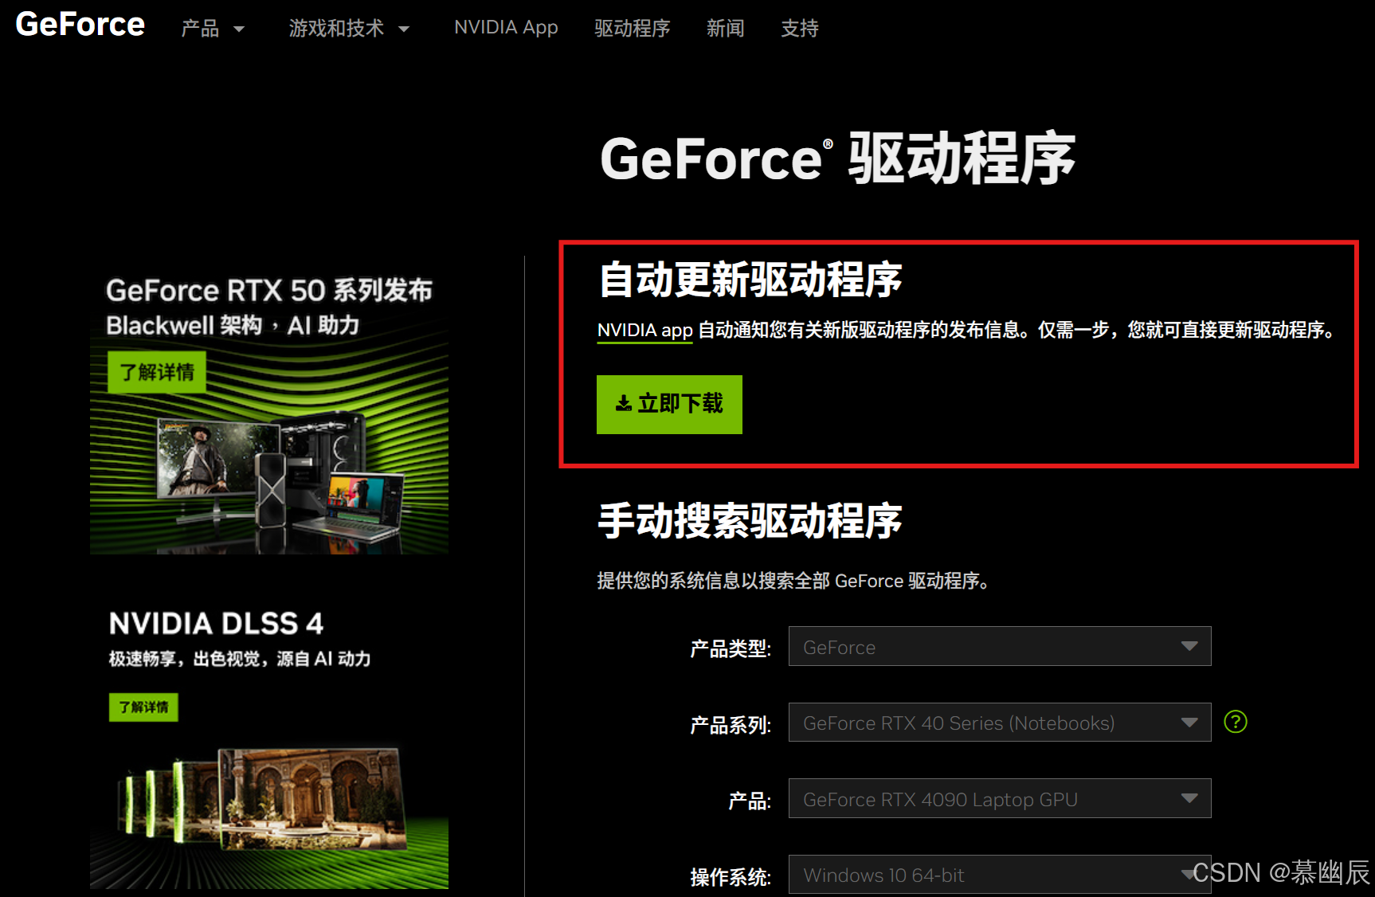Click the 立即下载 button
The height and width of the screenshot is (897, 1375).
669,405
